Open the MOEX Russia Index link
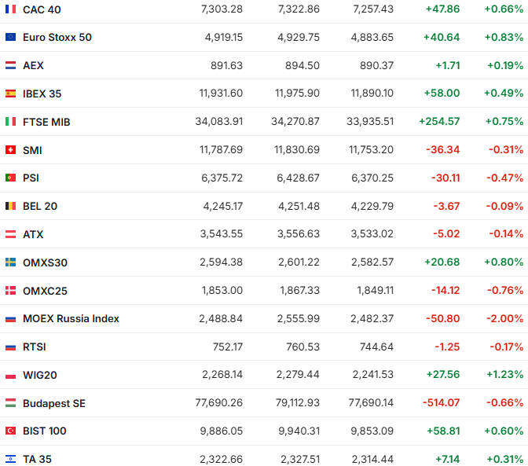The width and height of the screenshot is (528, 466). pos(71,318)
